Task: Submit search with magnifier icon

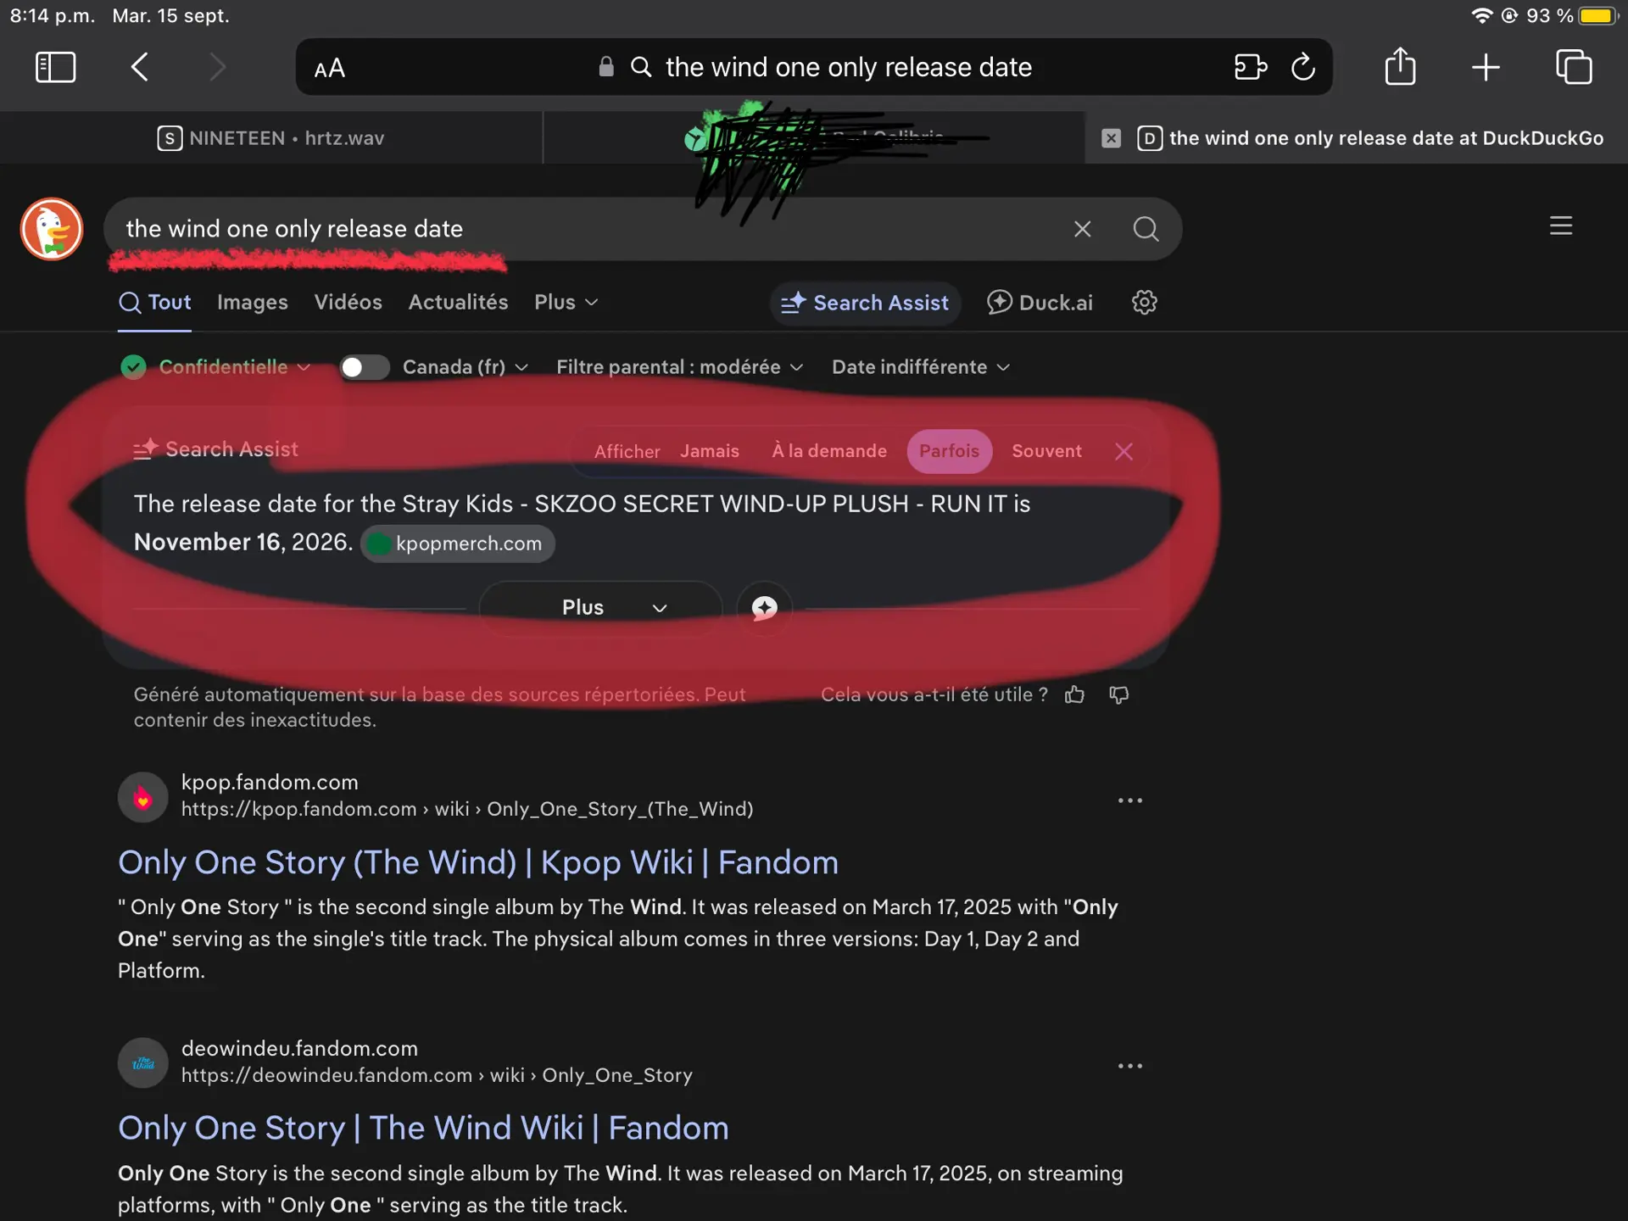Action: point(1146,229)
